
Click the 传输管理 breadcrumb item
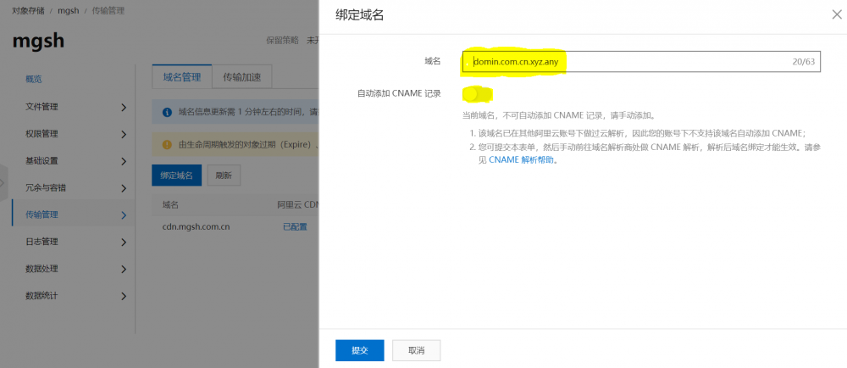point(108,11)
